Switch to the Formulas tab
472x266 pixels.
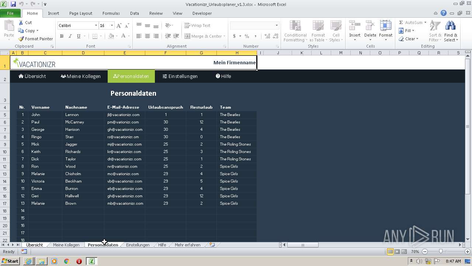[x=111, y=13]
